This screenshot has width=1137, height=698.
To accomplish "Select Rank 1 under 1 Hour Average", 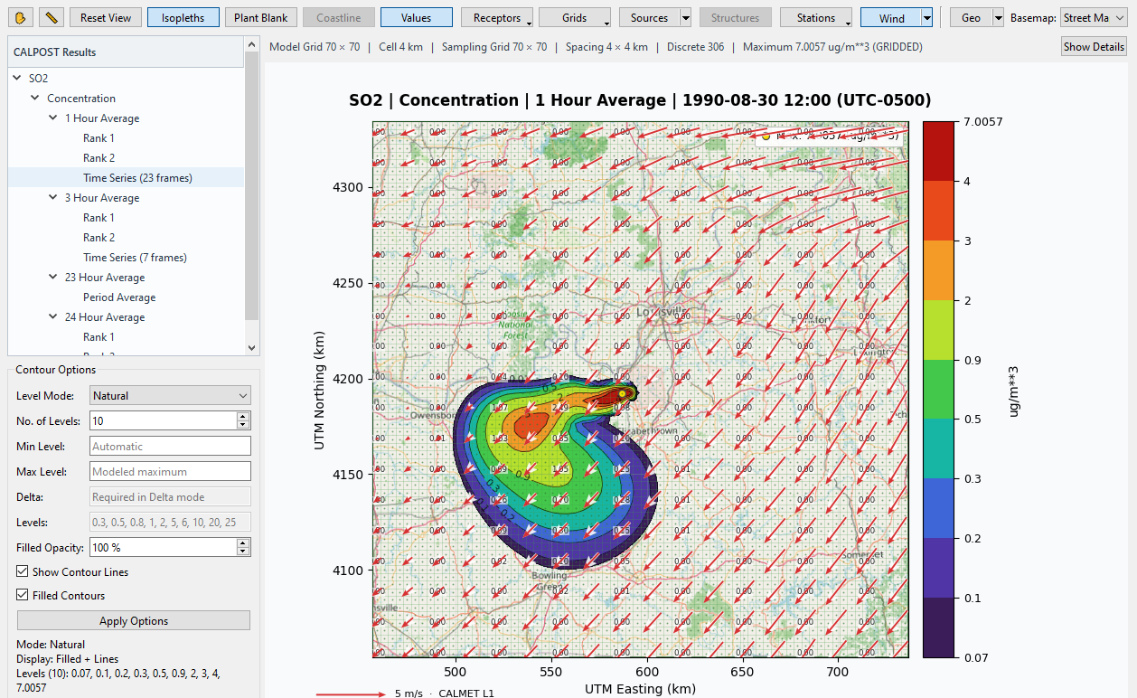I will click(99, 138).
